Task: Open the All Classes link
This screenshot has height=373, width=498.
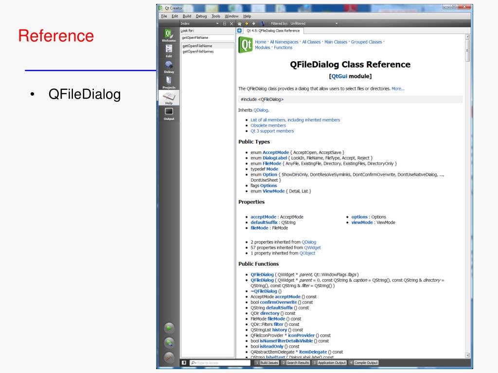Action: [x=311, y=42]
